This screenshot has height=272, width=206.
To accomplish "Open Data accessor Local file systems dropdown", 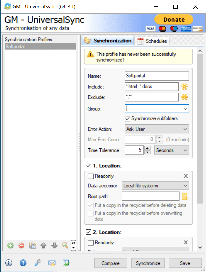I will click(156, 186).
